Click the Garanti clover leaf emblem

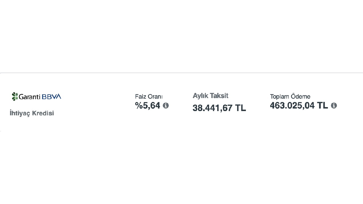(15, 96)
